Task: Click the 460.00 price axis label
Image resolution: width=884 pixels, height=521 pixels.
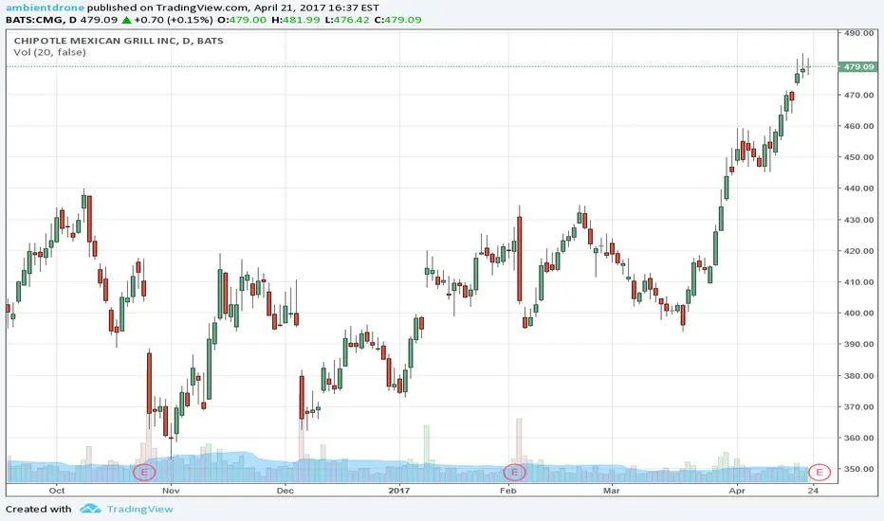Action: click(858, 126)
